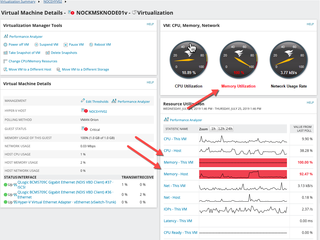The width and height of the screenshot is (320, 240).
Task: Click the Reboot VM icon
Action: (x=91, y=44)
